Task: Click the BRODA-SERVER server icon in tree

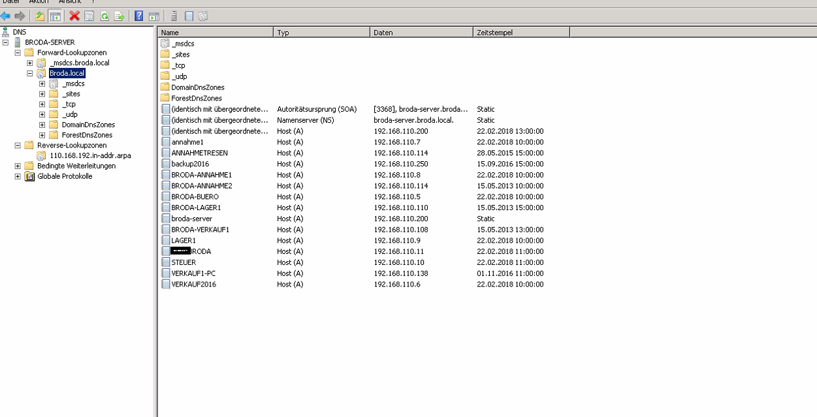Action: 18,42
